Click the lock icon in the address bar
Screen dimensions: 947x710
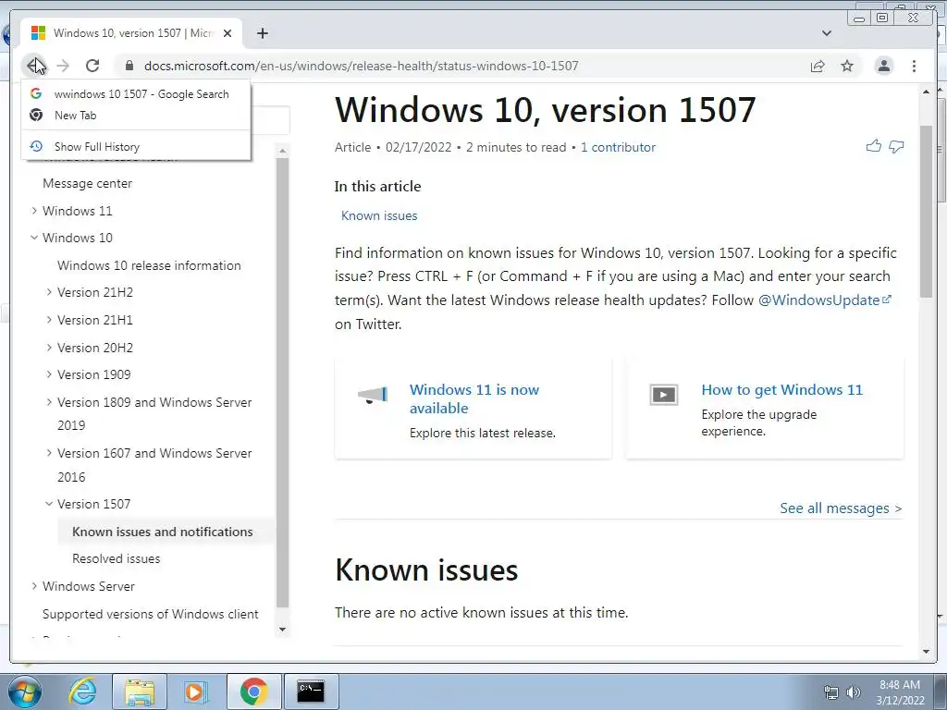129,66
